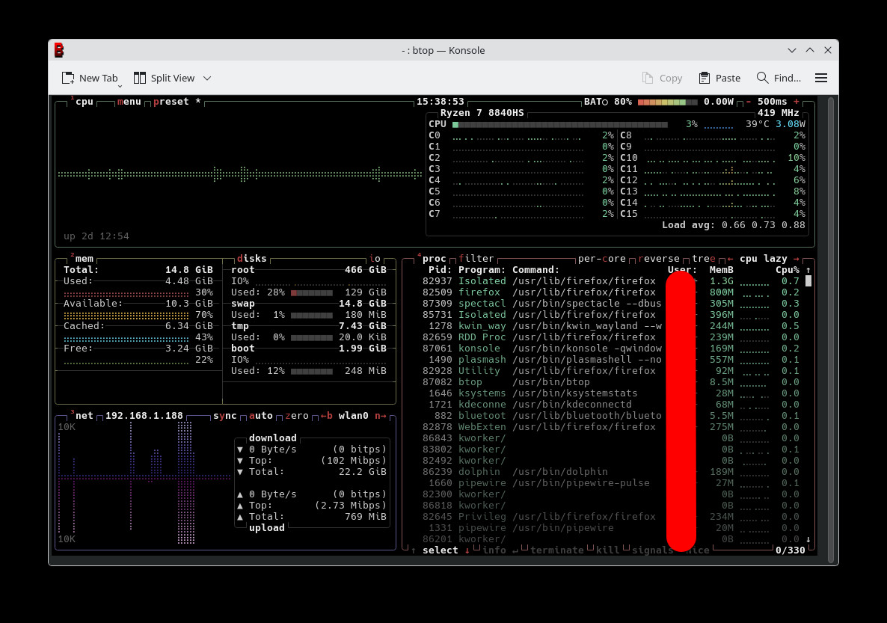
Task: Decrease update interval with minus
Action: (749, 102)
